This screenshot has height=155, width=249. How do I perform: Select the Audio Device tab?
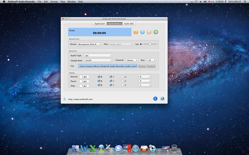tap(115, 24)
